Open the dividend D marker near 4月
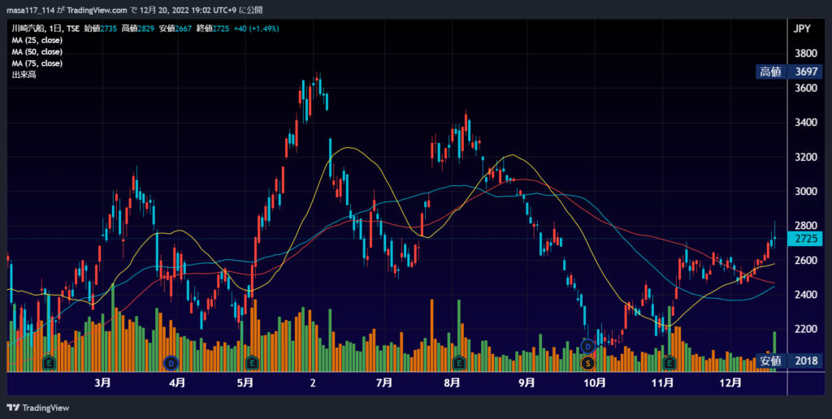This screenshot has height=419, width=832. click(171, 363)
